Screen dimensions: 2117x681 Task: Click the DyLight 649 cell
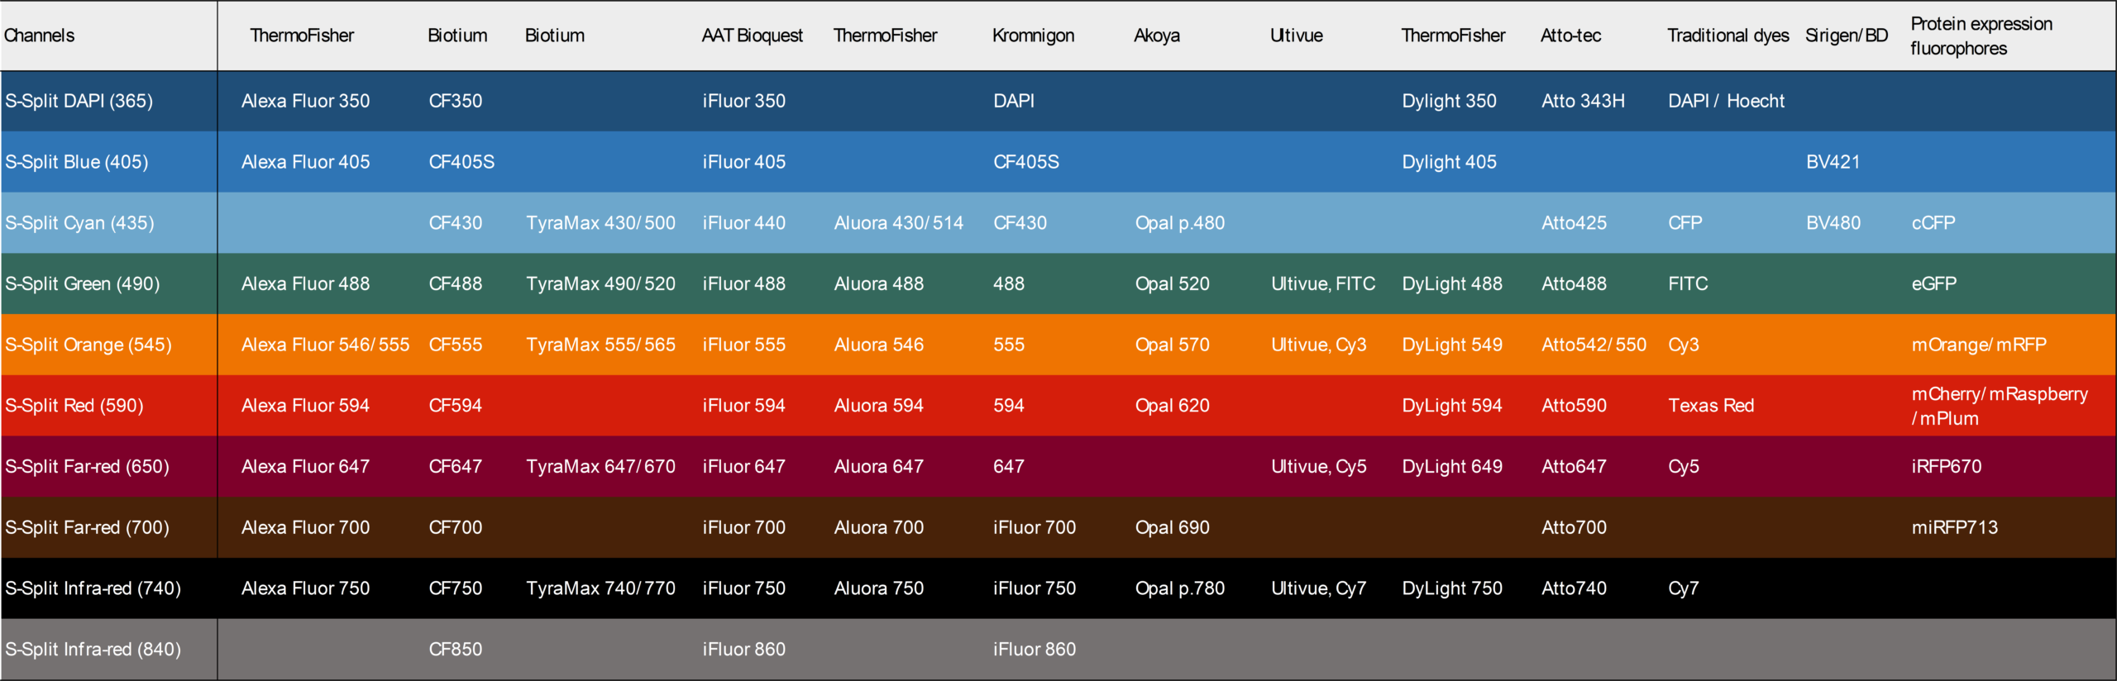(1452, 466)
